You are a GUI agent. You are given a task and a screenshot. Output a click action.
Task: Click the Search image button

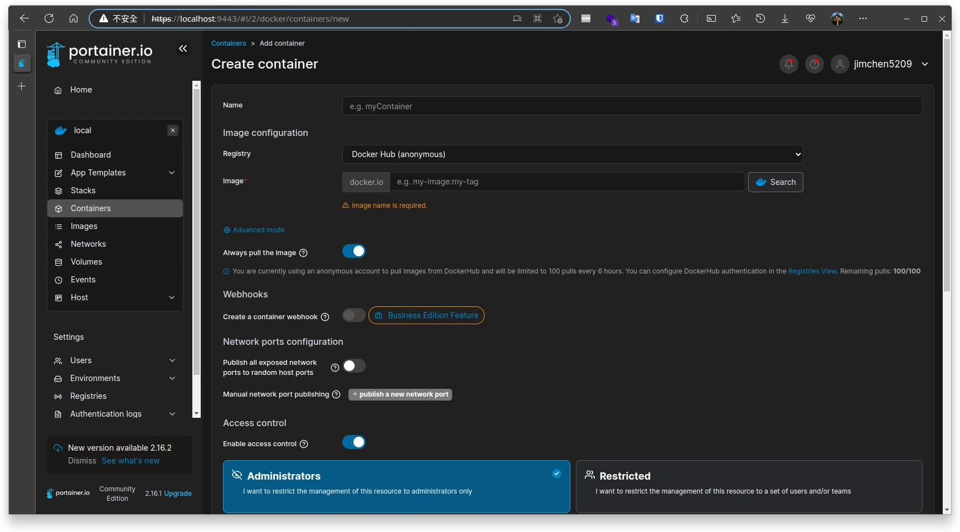775,182
